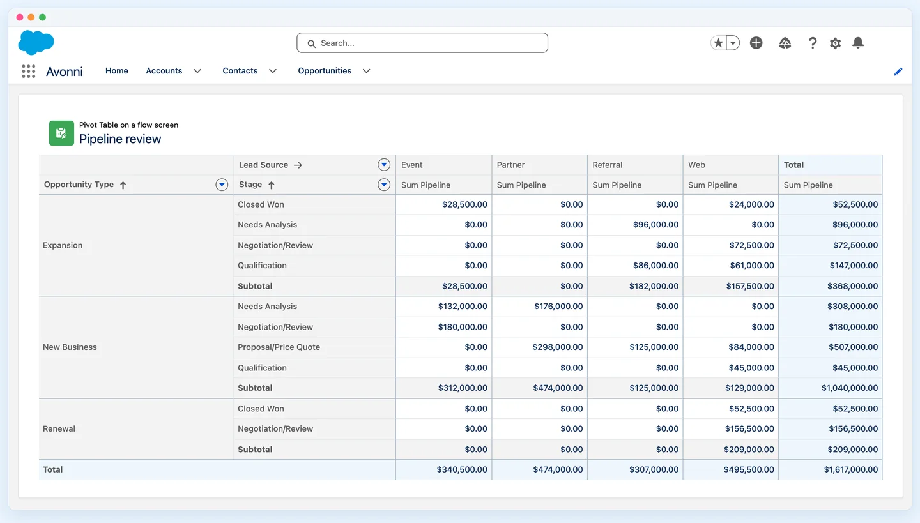This screenshot has height=523, width=920.
Task: Click the Pipeline review title
Action: [x=120, y=139]
